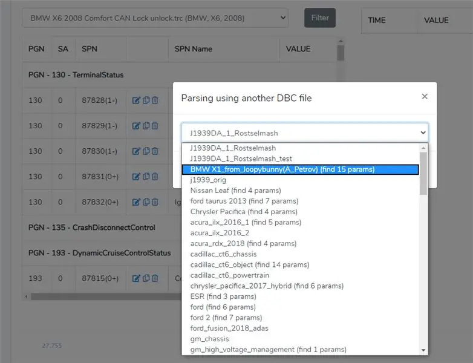Select cadillac_ct6_chassis option
The width and height of the screenshot is (473, 363).
[x=300, y=254]
